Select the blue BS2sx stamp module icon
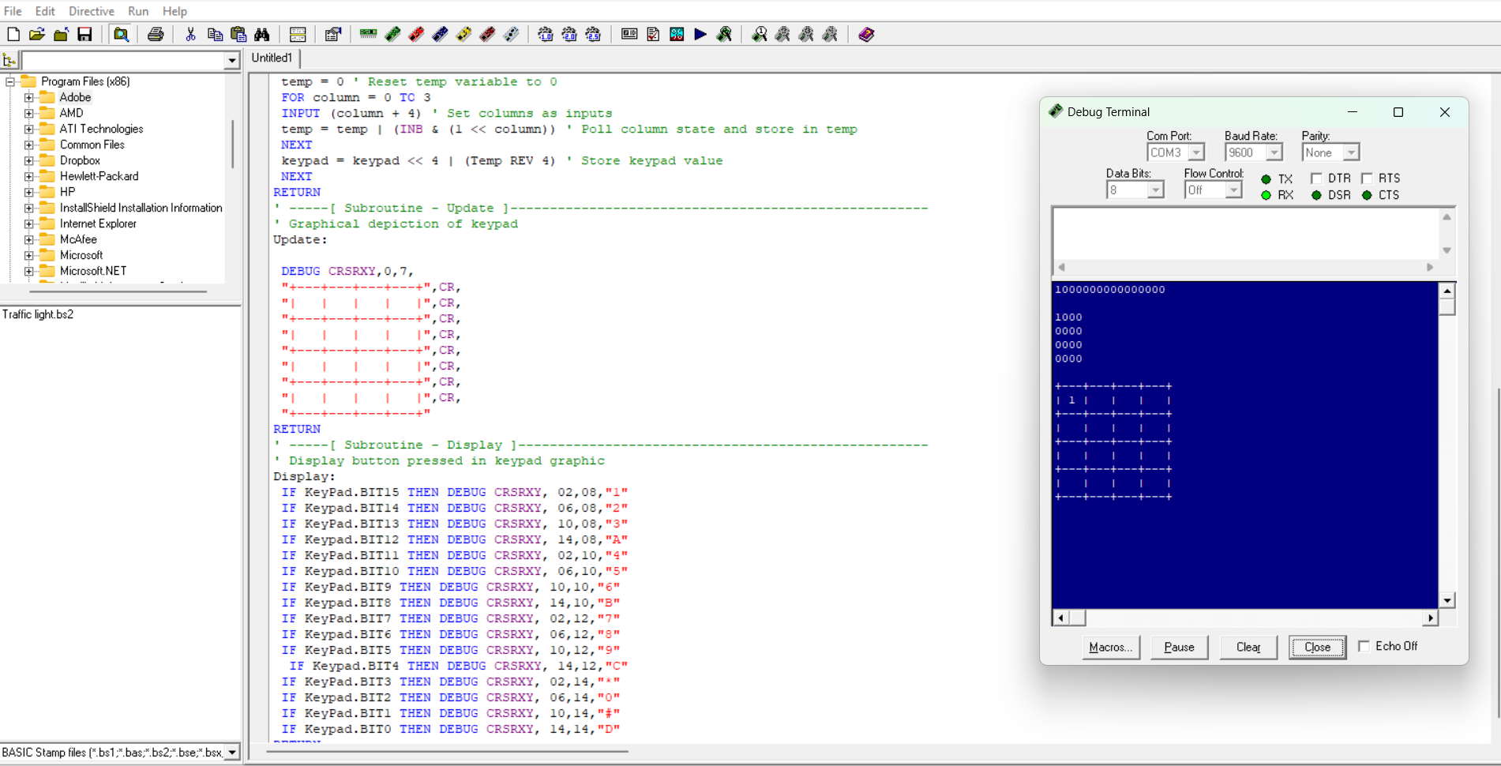1501x766 pixels. (440, 34)
